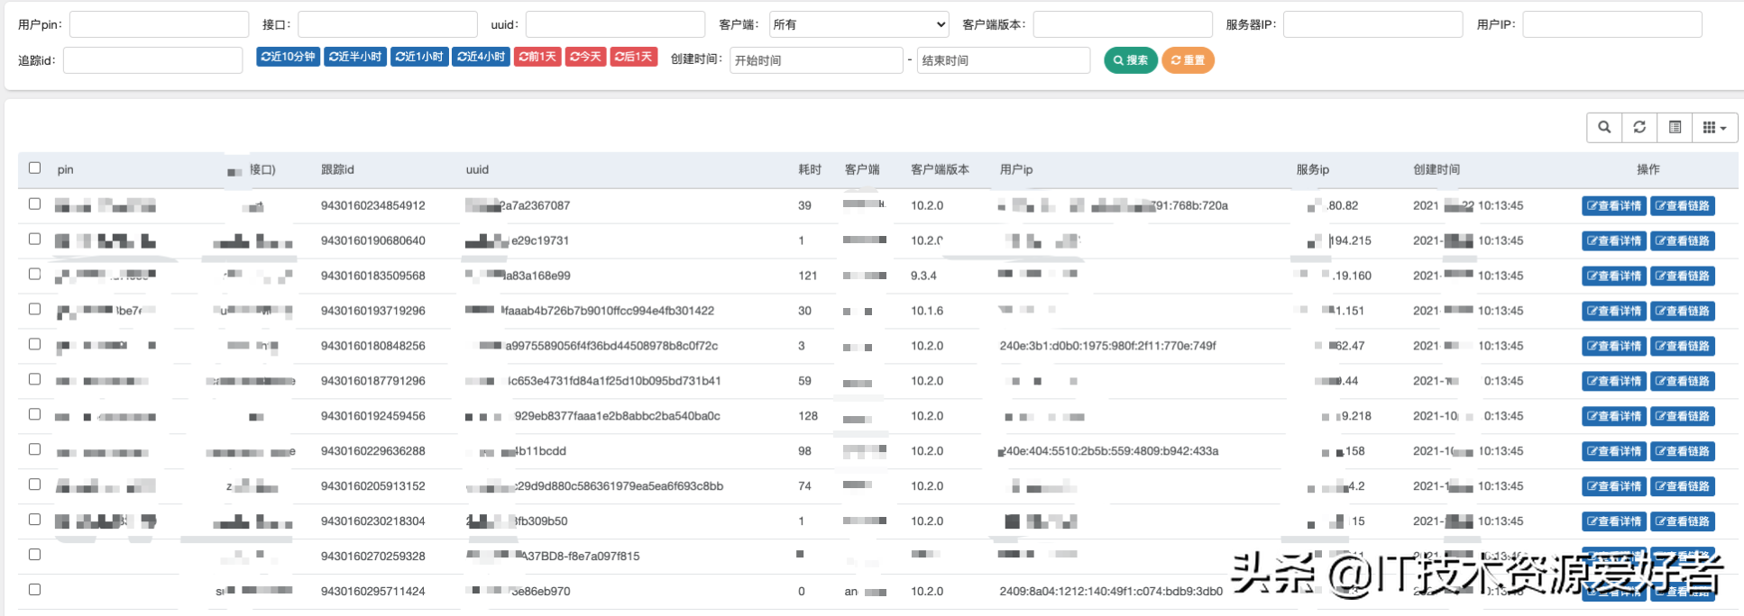Check the row with 跟踪id 9430160234854912
Screen dimensions: 1744x616
click(x=34, y=204)
